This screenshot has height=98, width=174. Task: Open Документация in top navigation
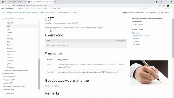pos(31,8)
